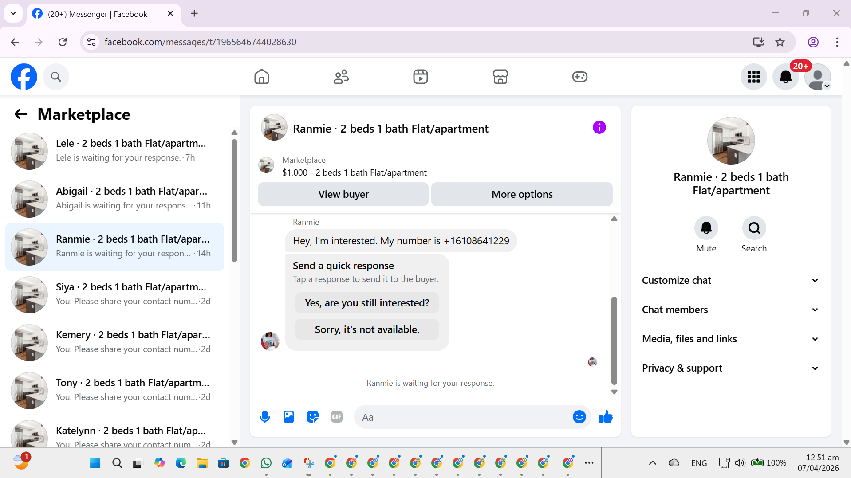The image size is (851, 478).
Task: Click the conversation list scrollbar
Action: click(234, 200)
